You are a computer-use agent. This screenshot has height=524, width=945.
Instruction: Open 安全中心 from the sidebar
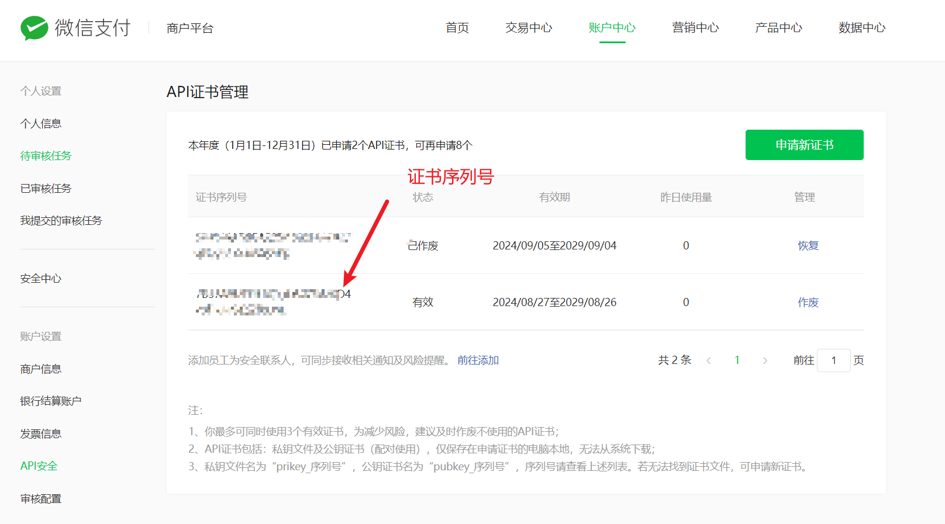[41, 278]
